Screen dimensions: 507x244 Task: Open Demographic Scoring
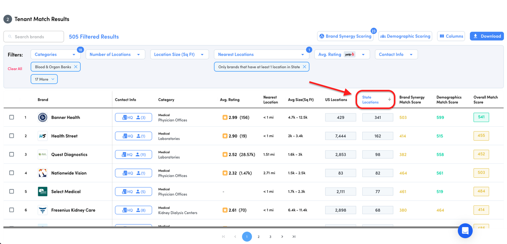tap(405, 36)
